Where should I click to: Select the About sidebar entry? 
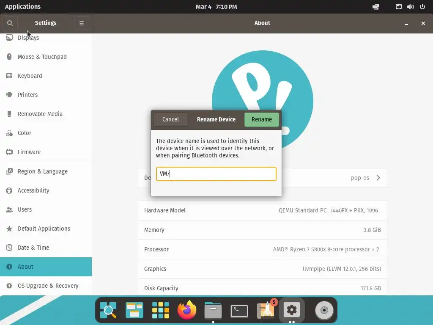[46, 267]
